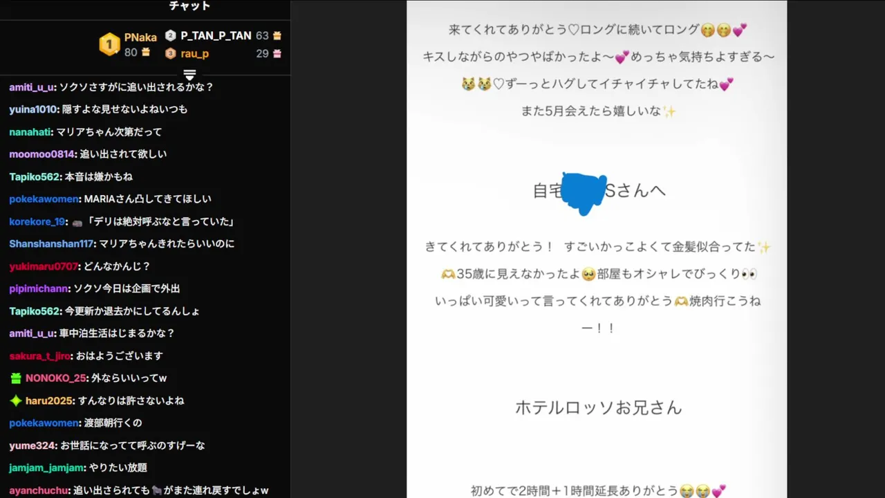885x498 pixels.
Task: Click username Shanshanshan117 in chat
Action: 51,243
